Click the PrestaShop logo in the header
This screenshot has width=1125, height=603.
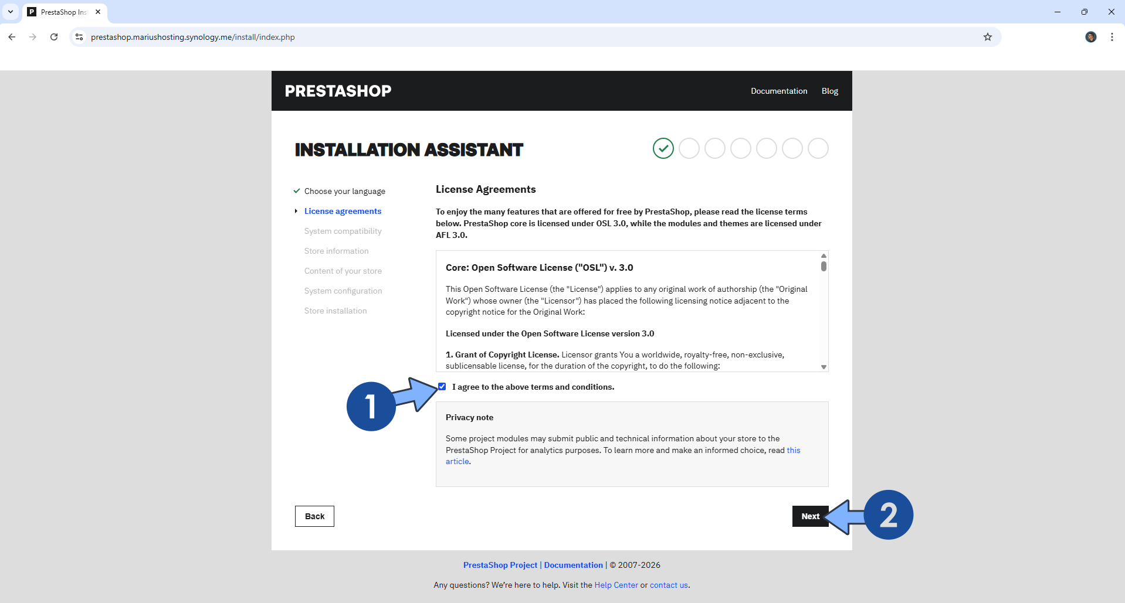[x=338, y=90]
